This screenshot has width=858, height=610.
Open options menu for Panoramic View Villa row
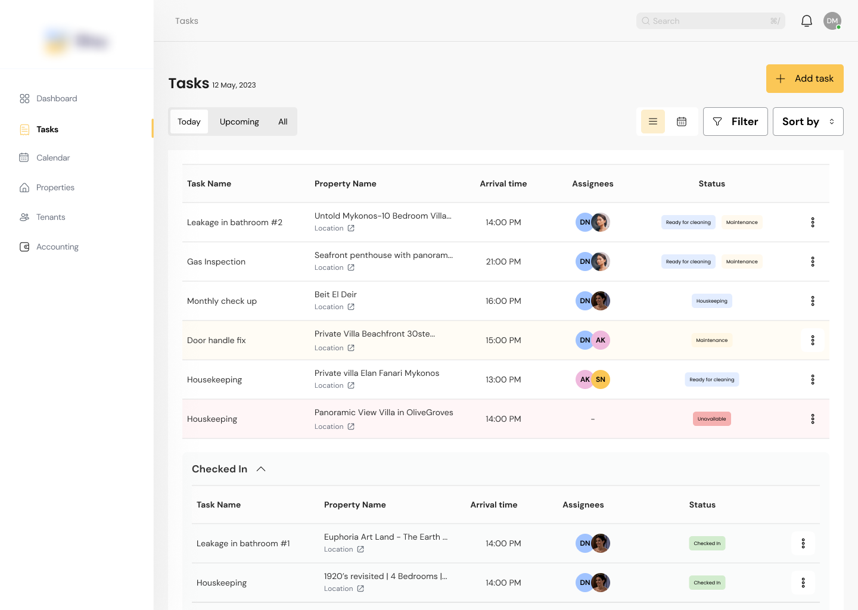[813, 419]
